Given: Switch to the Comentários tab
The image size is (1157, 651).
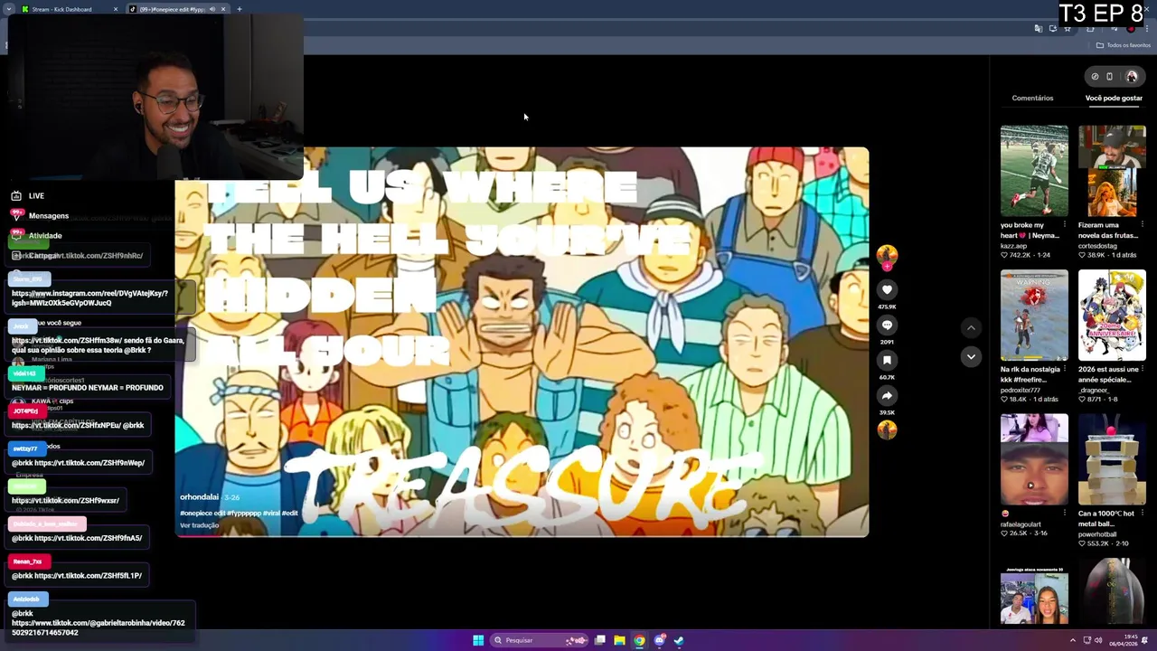Looking at the screenshot, I should tap(1032, 98).
